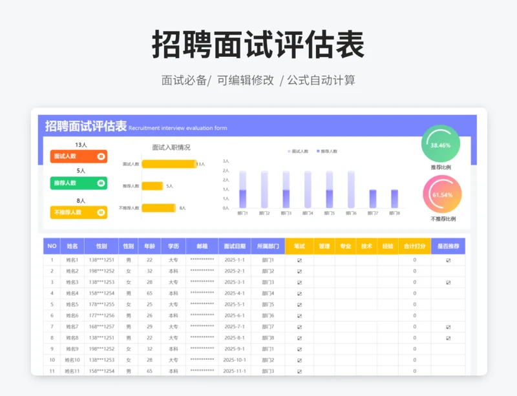Select the 是否推荐 column header
The width and height of the screenshot is (517, 396).
pos(448,246)
